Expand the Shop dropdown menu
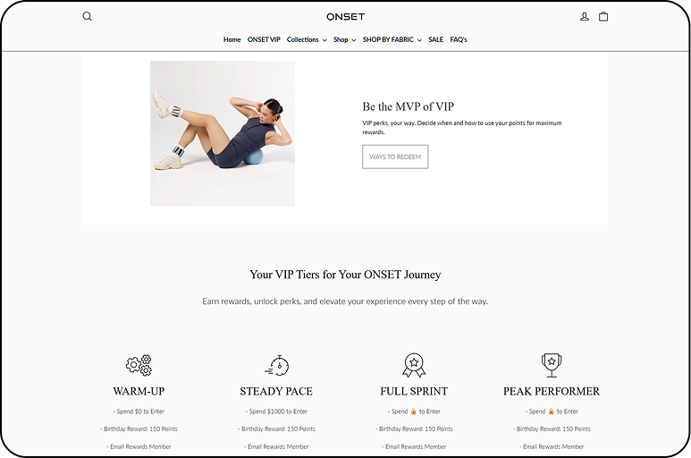Viewport: 691px width, 458px height. (345, 39)
